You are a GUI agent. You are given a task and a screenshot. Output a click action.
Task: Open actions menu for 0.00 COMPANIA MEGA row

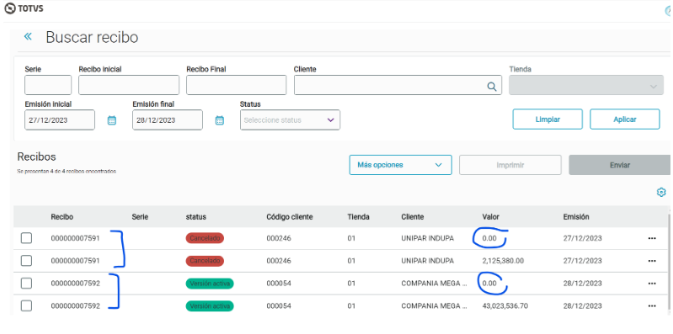[x=652, y=284]
